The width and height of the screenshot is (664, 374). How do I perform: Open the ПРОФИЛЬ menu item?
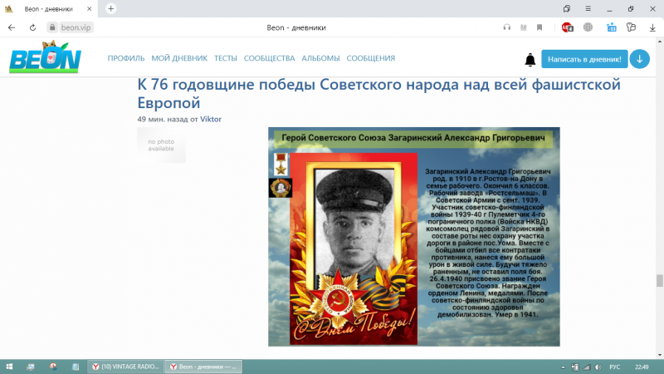click(126, 58)
